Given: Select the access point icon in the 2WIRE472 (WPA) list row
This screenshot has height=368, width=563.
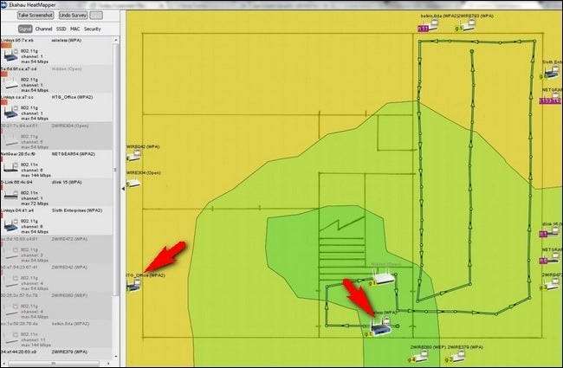Looking at the screenshot, I should (x=10, y=255).
